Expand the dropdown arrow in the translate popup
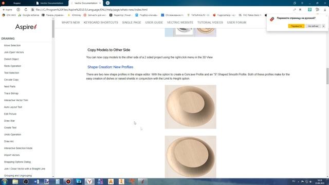The height and width of the screenshot is (185, 329). [x=323, y=26]
